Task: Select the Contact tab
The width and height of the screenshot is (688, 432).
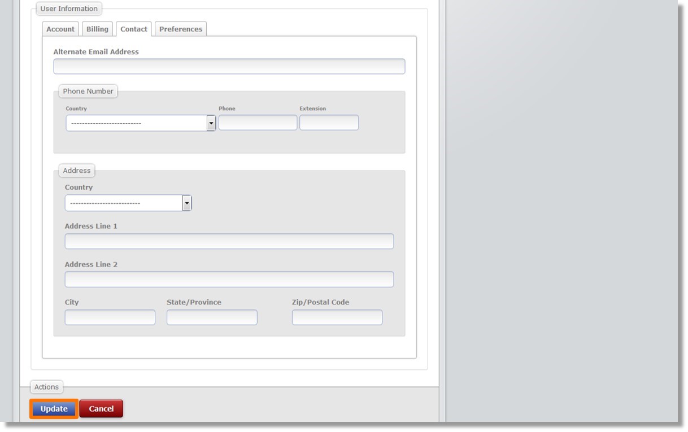Action: click(134, 29)
